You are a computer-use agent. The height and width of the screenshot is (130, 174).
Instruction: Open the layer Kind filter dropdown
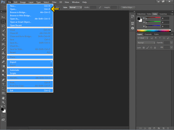[143, 38]
